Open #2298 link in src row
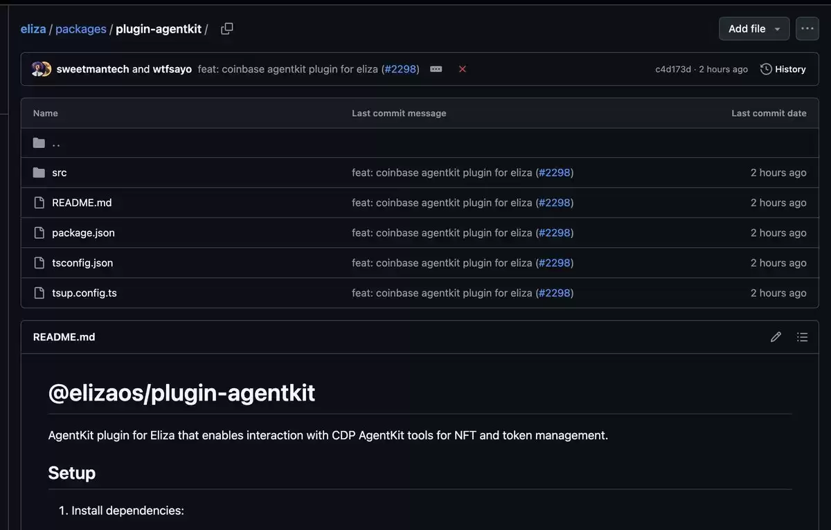This screenshot has height=530, width=831. pos(554,172)
